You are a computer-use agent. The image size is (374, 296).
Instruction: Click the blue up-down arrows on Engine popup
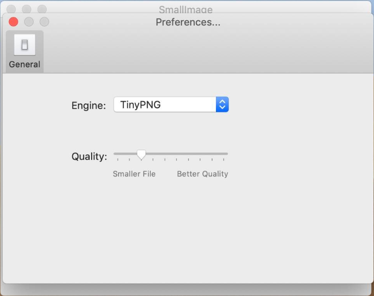click(x=222, y=104)
